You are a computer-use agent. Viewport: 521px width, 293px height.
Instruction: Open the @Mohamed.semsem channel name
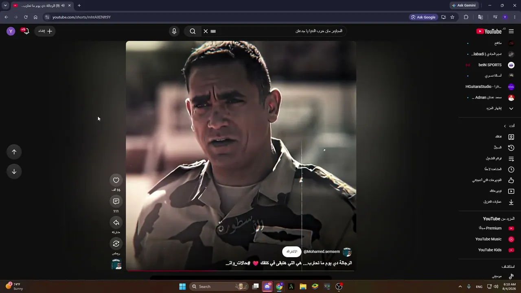tap(322, 252)
